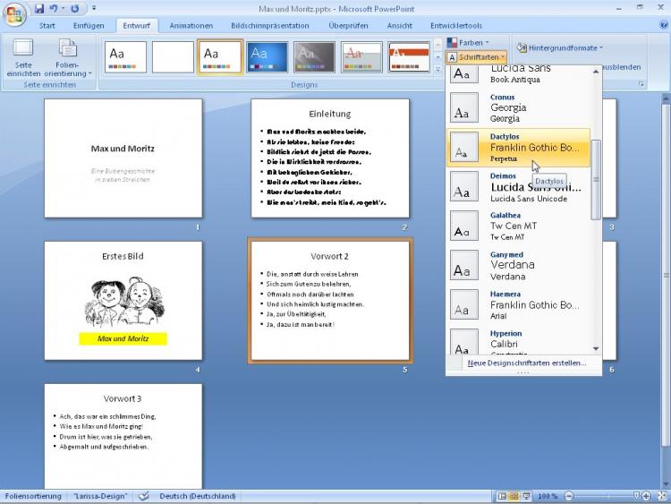Switch to Normal view in status bar
671x504 pixels.
point(502,496)
